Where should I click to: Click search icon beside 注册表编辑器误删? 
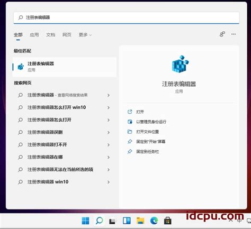(x=20, y=132)
